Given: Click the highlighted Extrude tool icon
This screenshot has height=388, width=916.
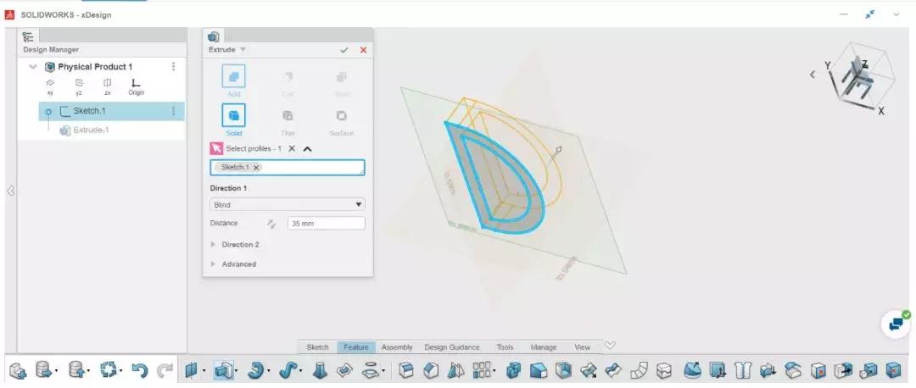Looking at the screenshot, I should pyautogui.click(x=222, y=370).
